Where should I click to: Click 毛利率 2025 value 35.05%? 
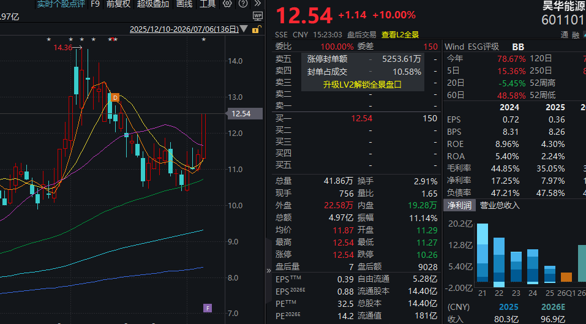click(x=550, y=168)
